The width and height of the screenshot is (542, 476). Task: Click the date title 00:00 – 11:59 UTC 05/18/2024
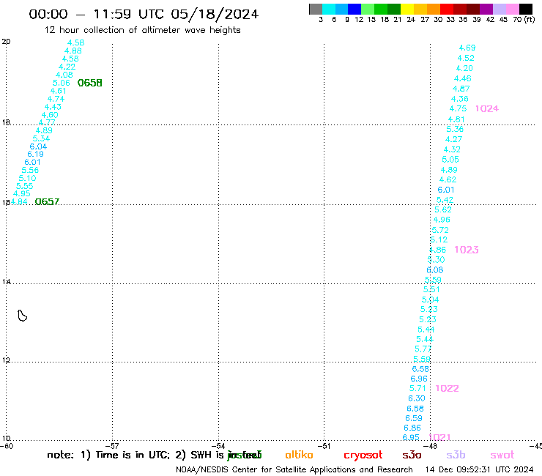coord(144,14)
